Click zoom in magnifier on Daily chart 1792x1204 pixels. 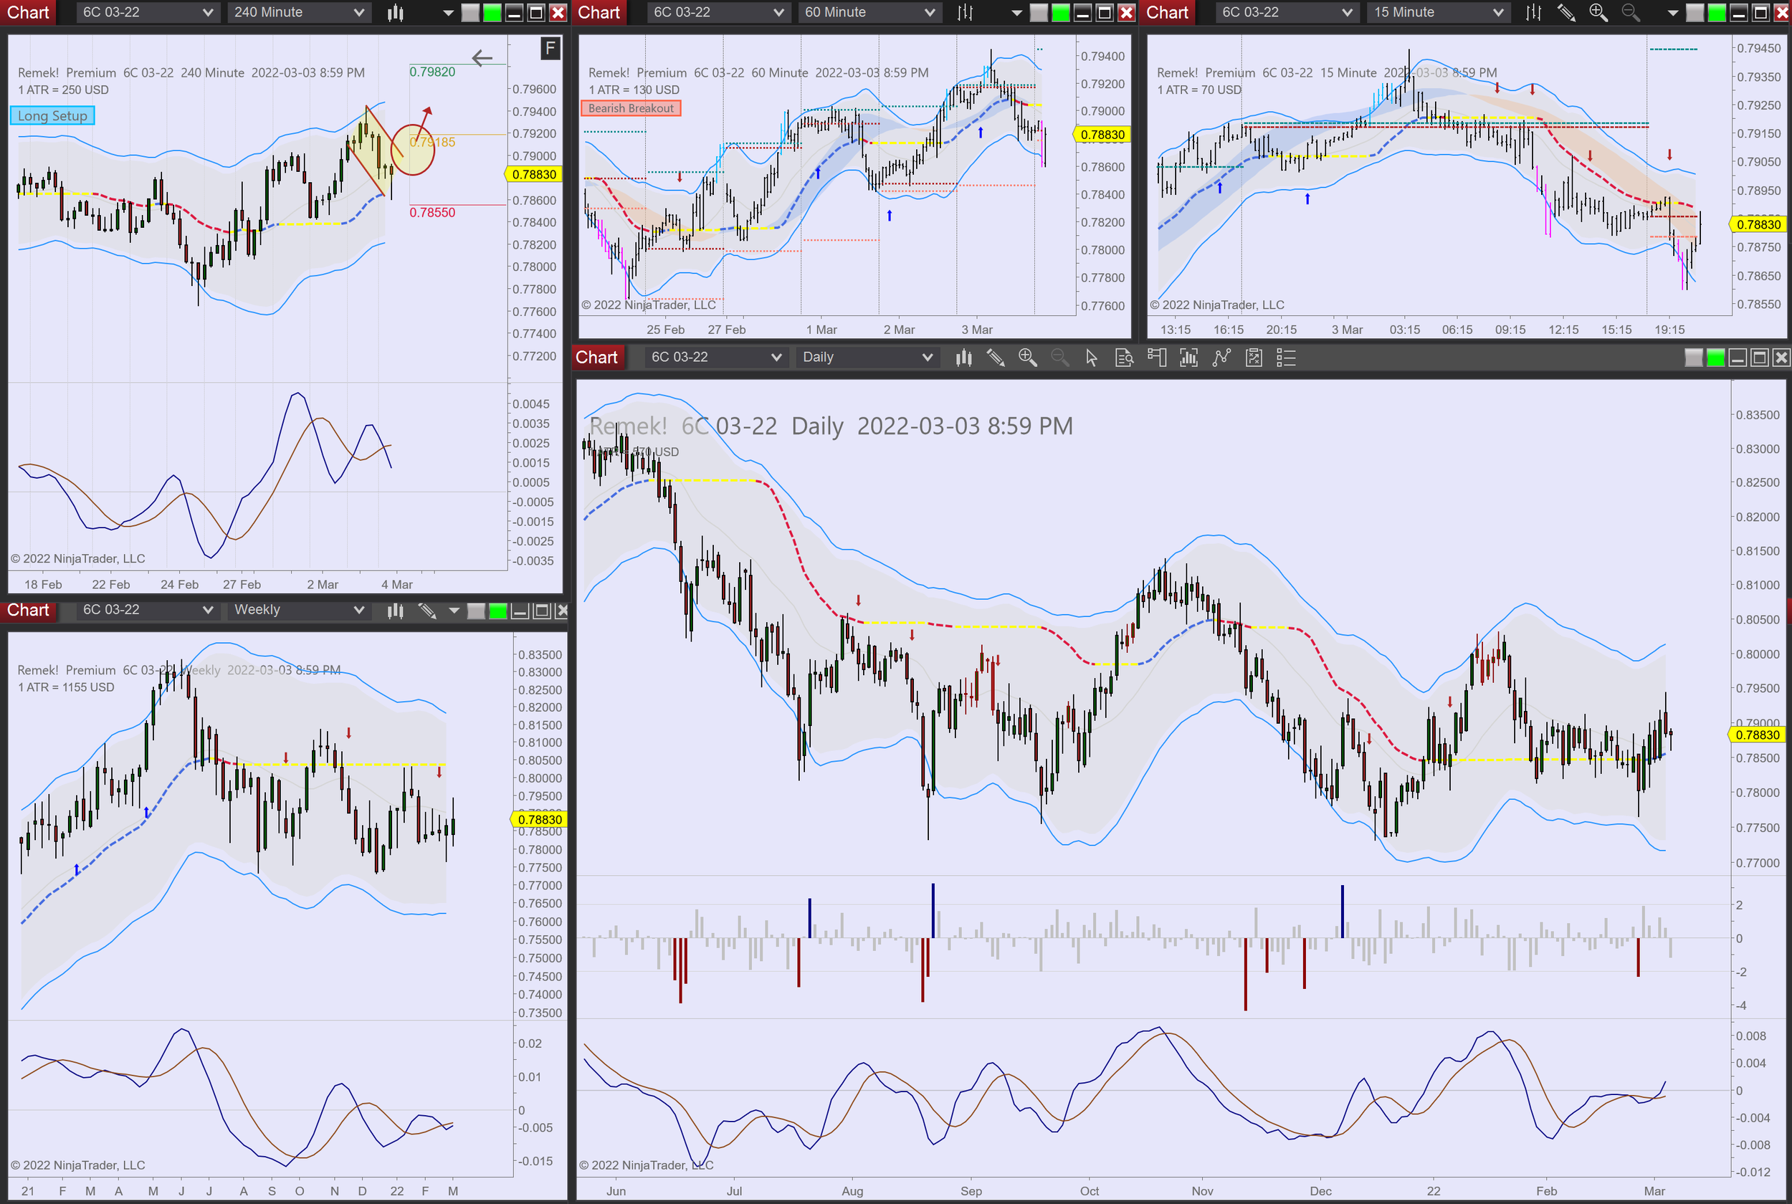pos(1027,358)
